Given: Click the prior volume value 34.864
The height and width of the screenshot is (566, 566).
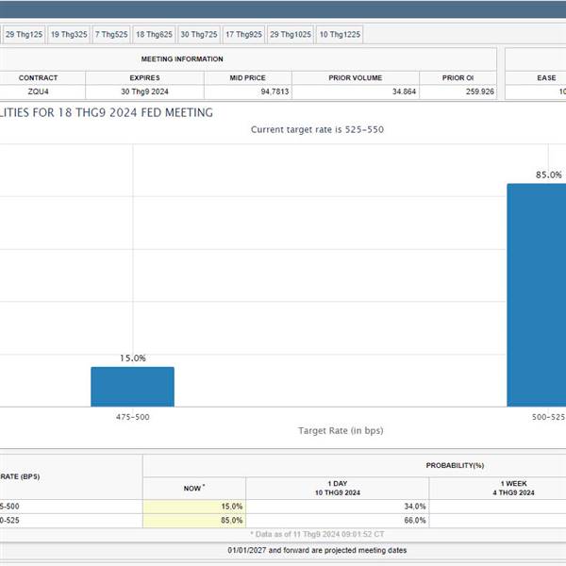Looking at the screenshot, I should point(355,92).
